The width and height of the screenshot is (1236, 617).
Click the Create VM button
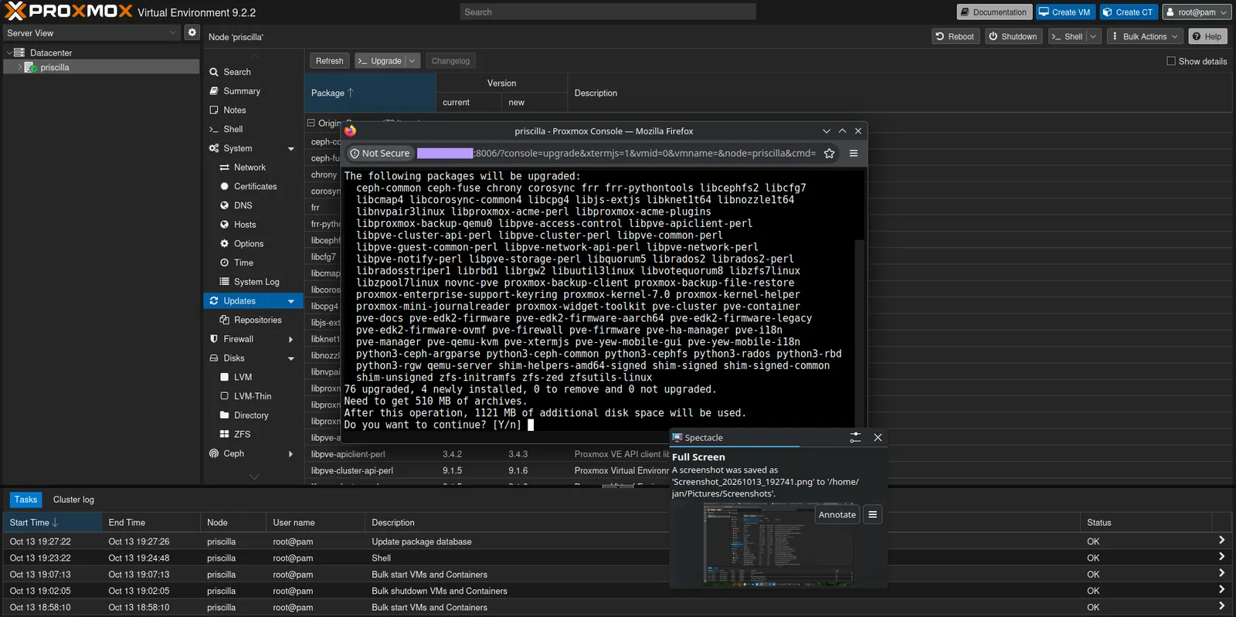coord(1065,12)
